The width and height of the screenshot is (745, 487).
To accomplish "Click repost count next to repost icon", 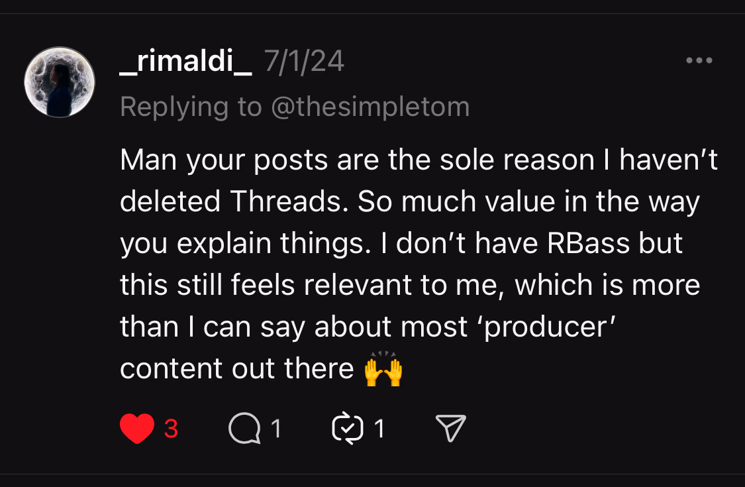I will tap(379, 429).
